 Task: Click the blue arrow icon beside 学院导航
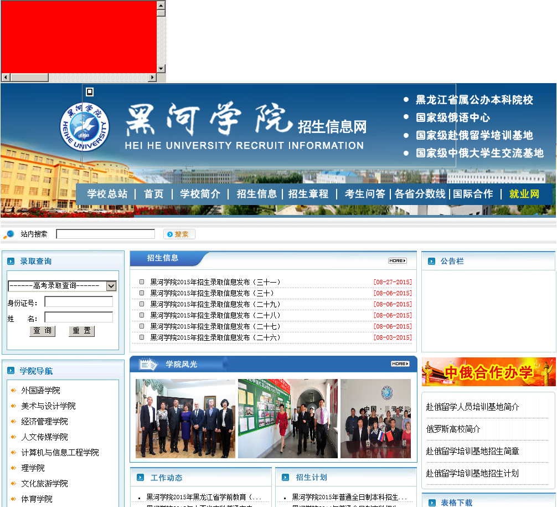(11, 371)
